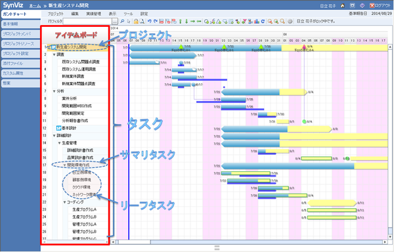Click the gray gear settings icon in toolbar
Viewport: 394px width, 252px height.
click(290, 22)
